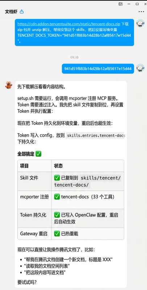Click the 09:38 timestamp label
The height and width of the screenshot is (290, 147).
75,57
